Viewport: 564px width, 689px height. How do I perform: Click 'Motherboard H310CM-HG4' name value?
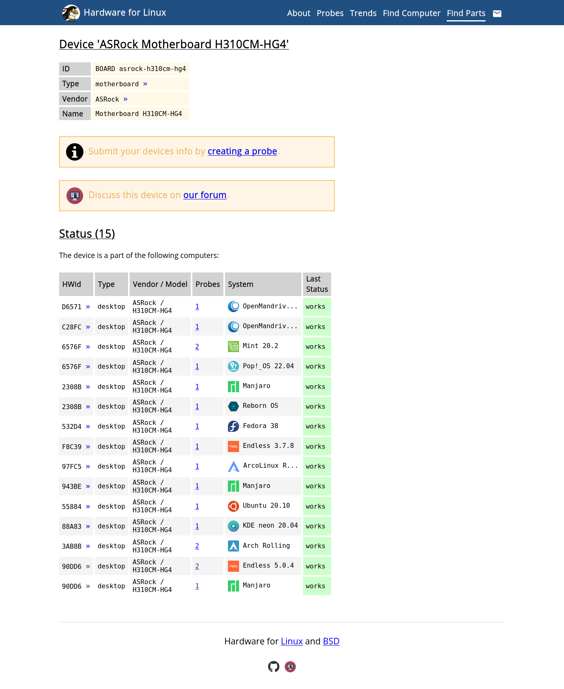[139, 114]
